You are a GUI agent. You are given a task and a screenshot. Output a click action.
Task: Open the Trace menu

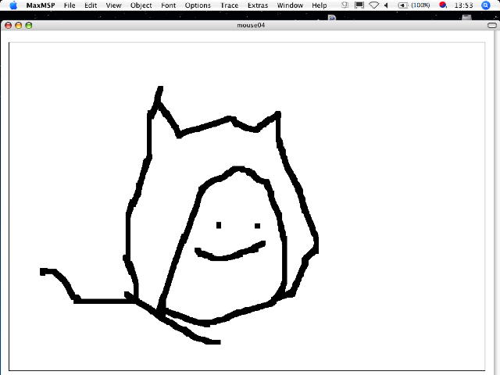pos(229,5)
